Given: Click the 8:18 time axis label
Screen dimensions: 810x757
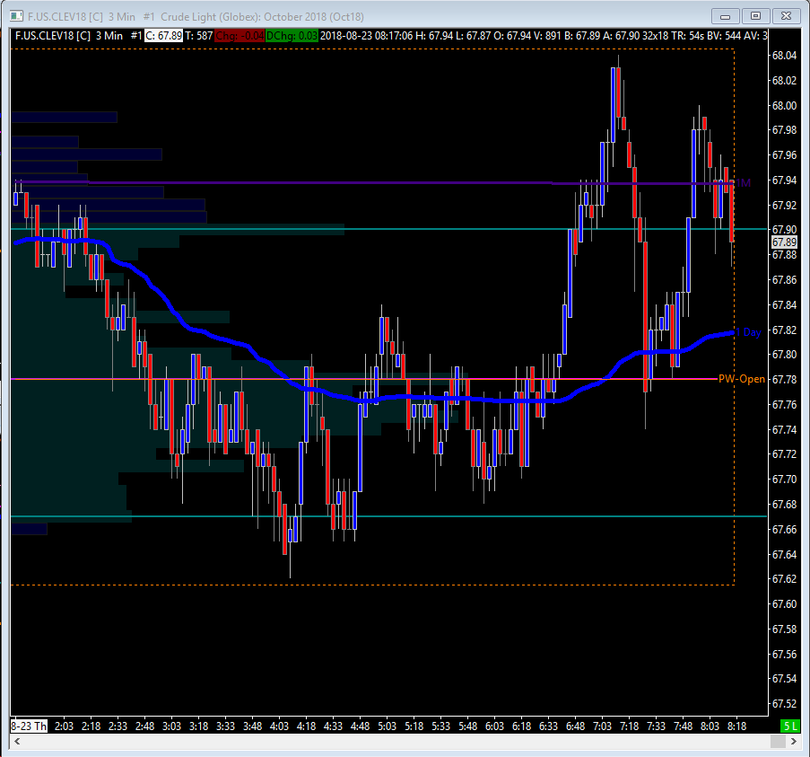Looking at the screenshot, I should (x=737, y=726).
